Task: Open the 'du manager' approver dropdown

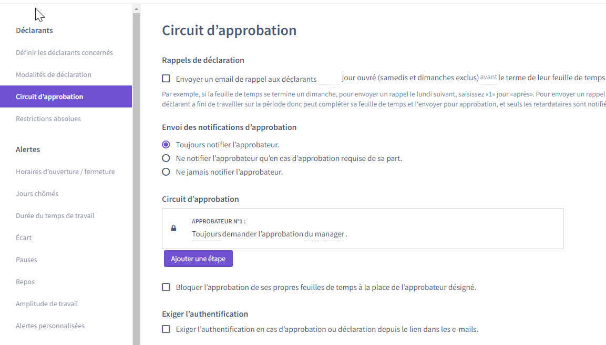Action: coord(324,234)
